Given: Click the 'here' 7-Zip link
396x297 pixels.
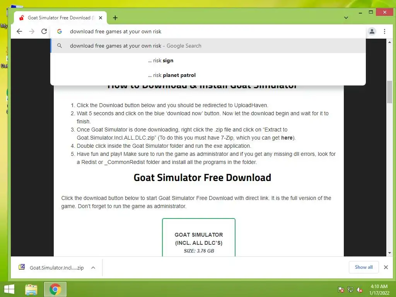Looking at the screenshot, I should 287,138.
